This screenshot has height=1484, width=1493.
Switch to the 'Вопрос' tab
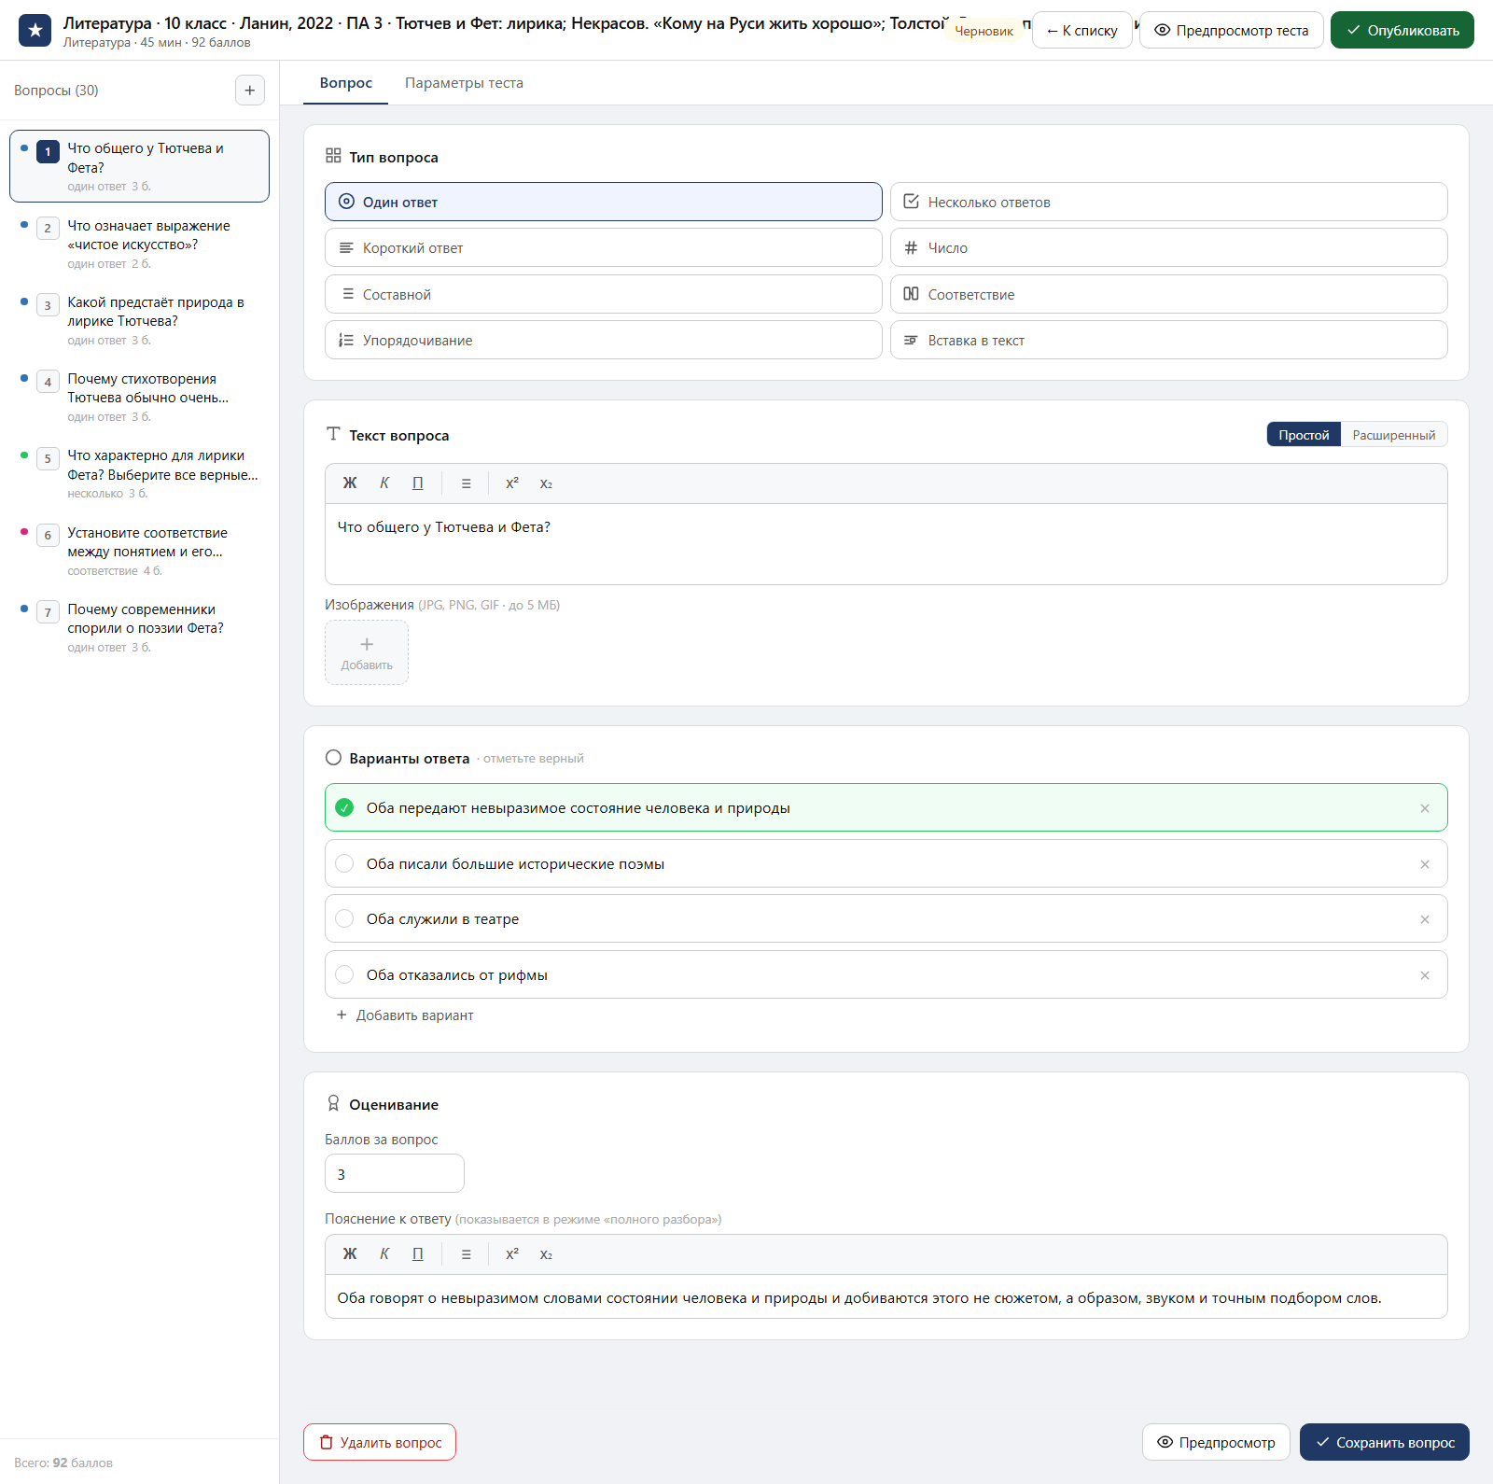[346, 83]
